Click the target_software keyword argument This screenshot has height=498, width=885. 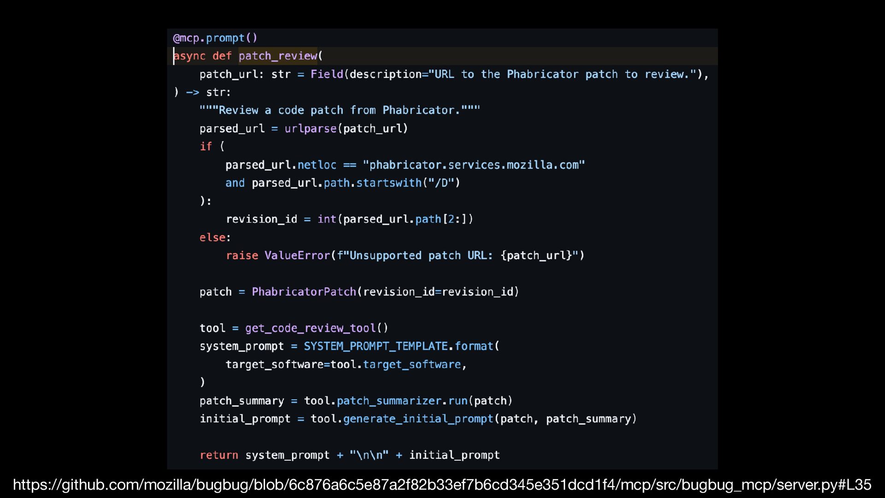pos(274,364)
